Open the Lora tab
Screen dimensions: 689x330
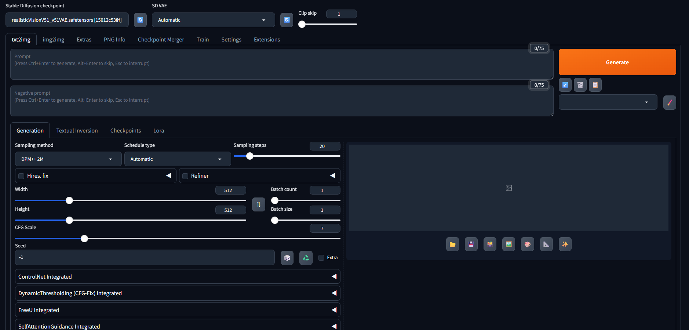[158, 131]
